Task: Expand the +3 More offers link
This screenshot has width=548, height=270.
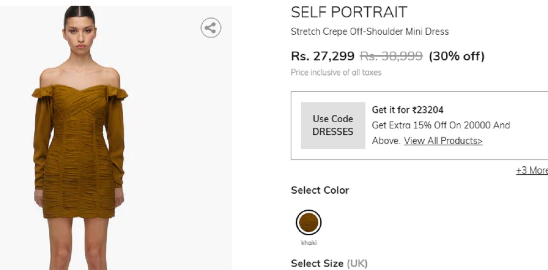Action: pos(532,170)
